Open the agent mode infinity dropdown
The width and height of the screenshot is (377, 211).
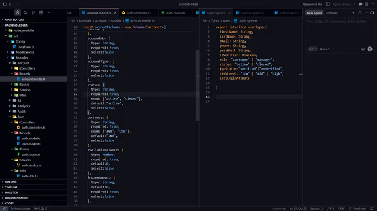coord(313,49)
